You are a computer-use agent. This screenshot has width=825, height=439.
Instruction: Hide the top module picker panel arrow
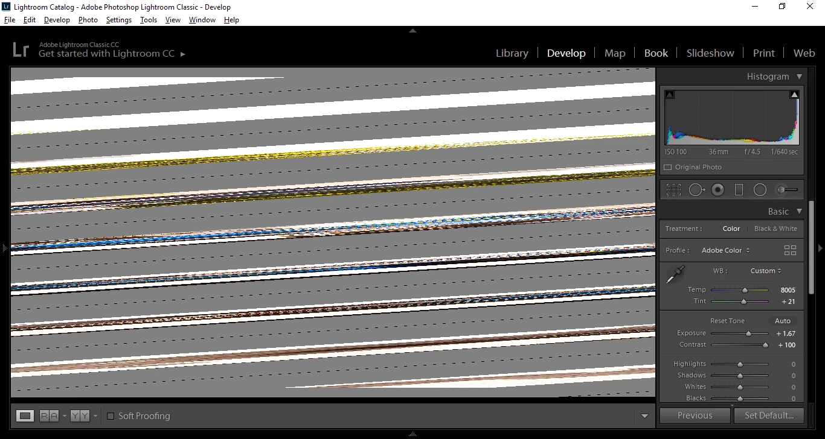412,30
